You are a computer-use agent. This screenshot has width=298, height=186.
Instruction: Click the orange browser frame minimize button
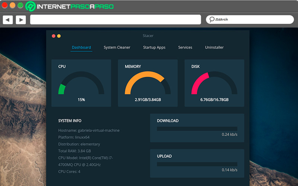[12, 5]
